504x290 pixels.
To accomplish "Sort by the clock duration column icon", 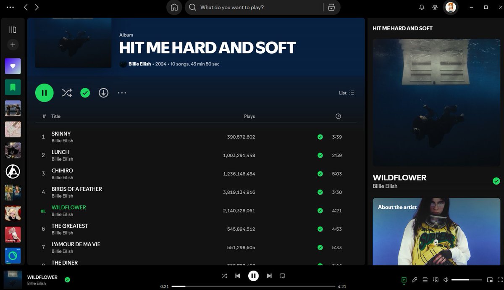I will (338, 116).
